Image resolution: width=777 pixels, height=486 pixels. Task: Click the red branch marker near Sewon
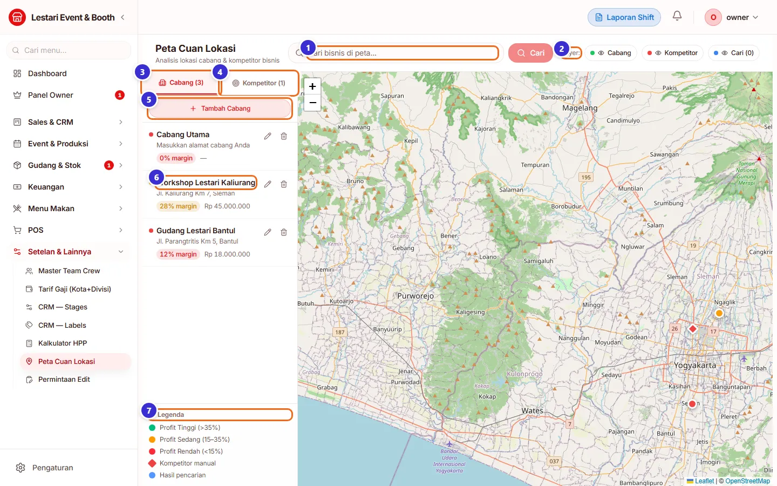coord(692,403)
